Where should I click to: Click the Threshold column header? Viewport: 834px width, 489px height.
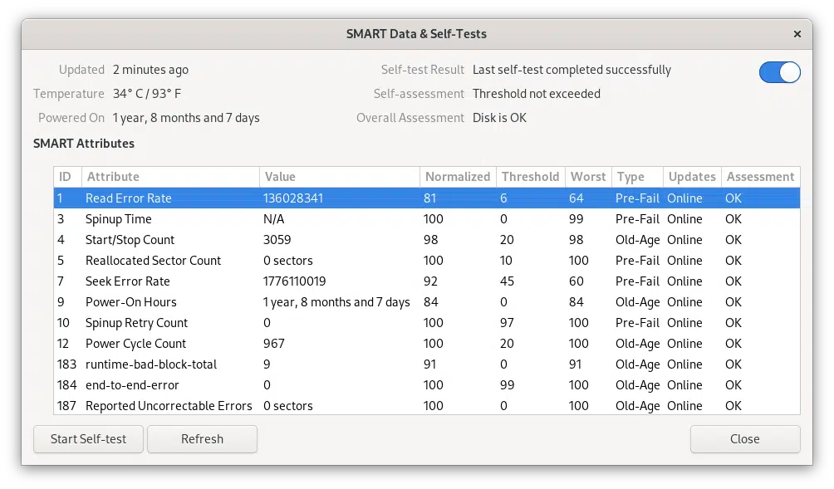(530, 177)
